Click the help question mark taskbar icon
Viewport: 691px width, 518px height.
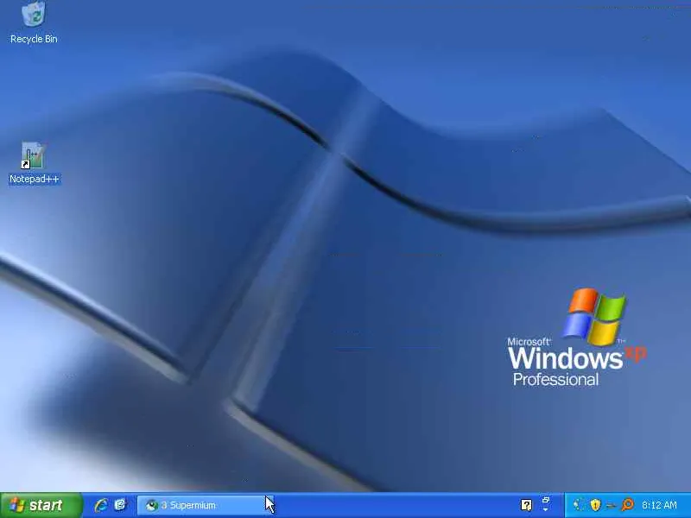pyautogui.click(x=526, y=505)
